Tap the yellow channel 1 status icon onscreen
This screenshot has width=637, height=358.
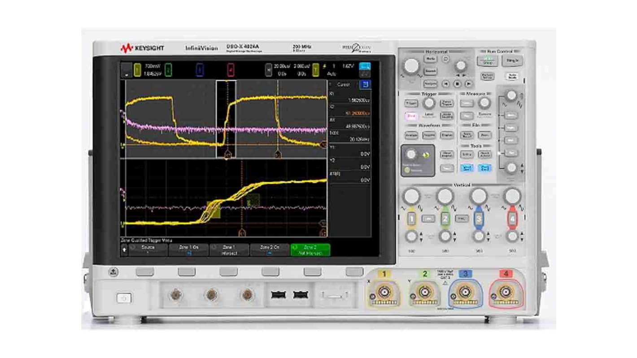tap(137, 69)
